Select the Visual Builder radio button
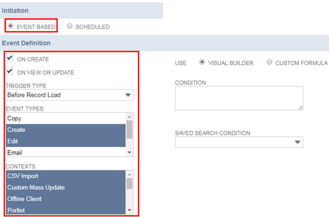This screenshot has width=329, height=217. (202, 62)
